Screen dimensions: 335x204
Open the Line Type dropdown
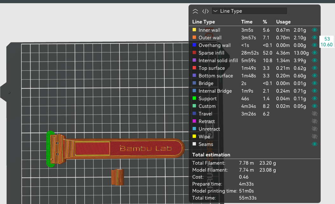click(250, 11)
